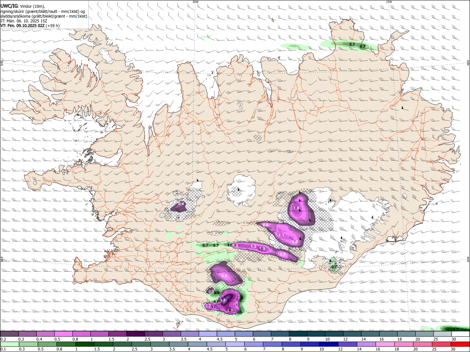Click the 'rigning/skúrir (grænt/blátt/rautt - mm/1klst) og' legend line
The height and width of the screenshot is (352, 470).
point(43,11)
